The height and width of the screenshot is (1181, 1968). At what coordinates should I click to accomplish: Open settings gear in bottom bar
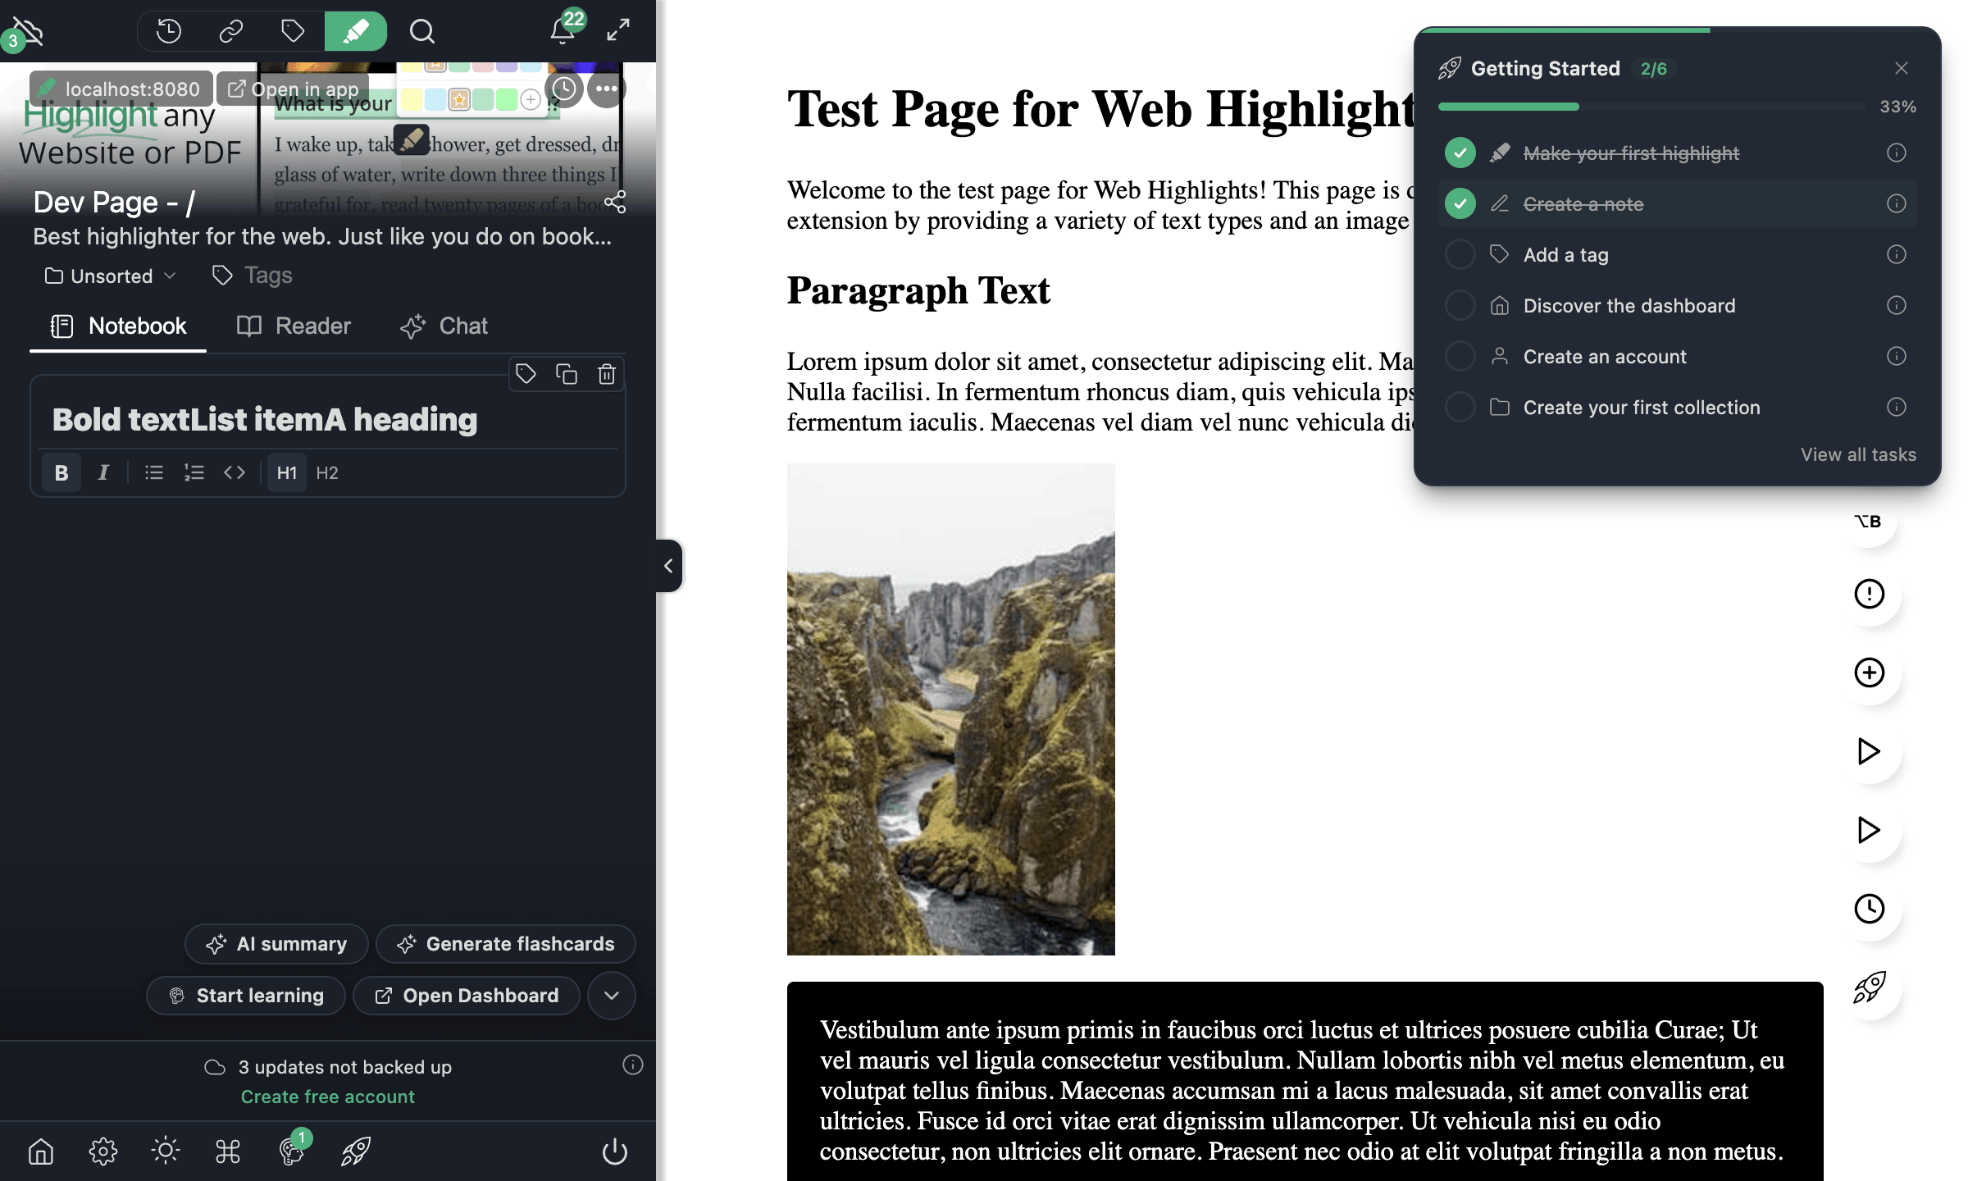pos(103,1151)
